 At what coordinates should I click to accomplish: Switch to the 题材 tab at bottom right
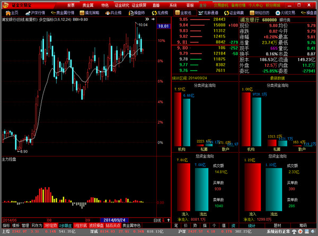[x=277, y=225]
